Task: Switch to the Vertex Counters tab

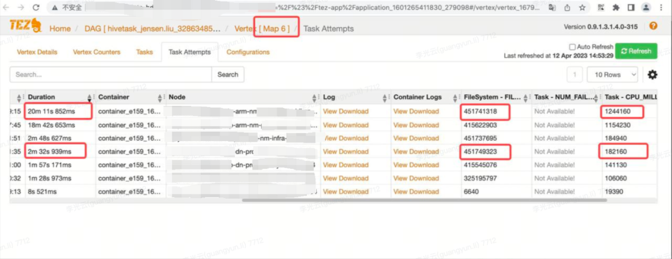Action: [x=96, y=52]
